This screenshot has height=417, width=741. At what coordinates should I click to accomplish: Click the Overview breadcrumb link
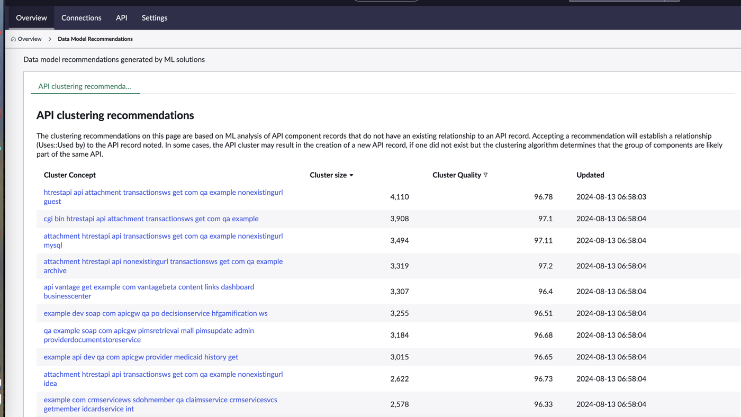point(30,39)
